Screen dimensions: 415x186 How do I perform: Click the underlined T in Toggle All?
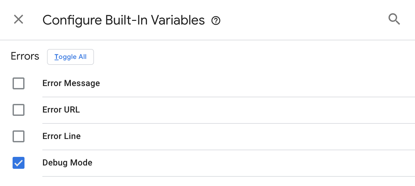[56, 57]
